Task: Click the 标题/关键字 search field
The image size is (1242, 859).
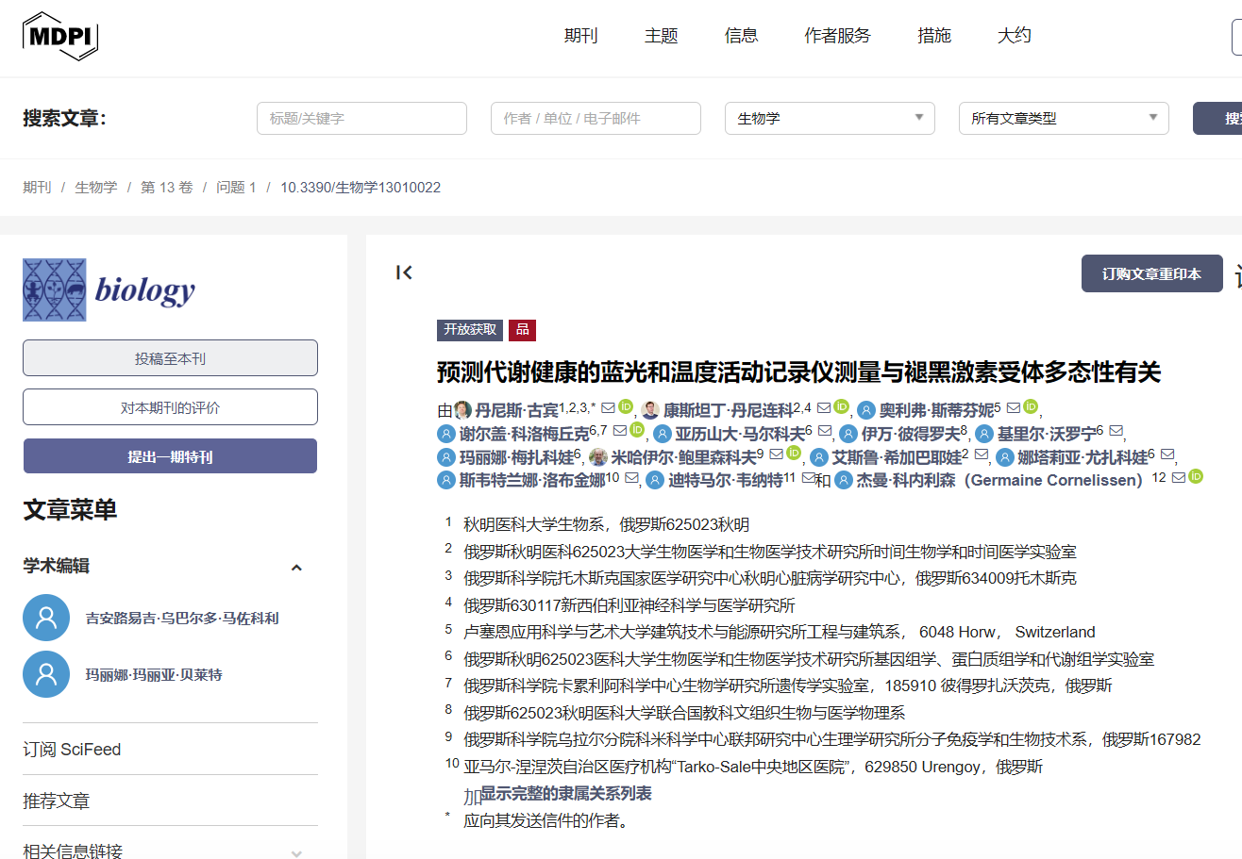Action: coord(361,119)
